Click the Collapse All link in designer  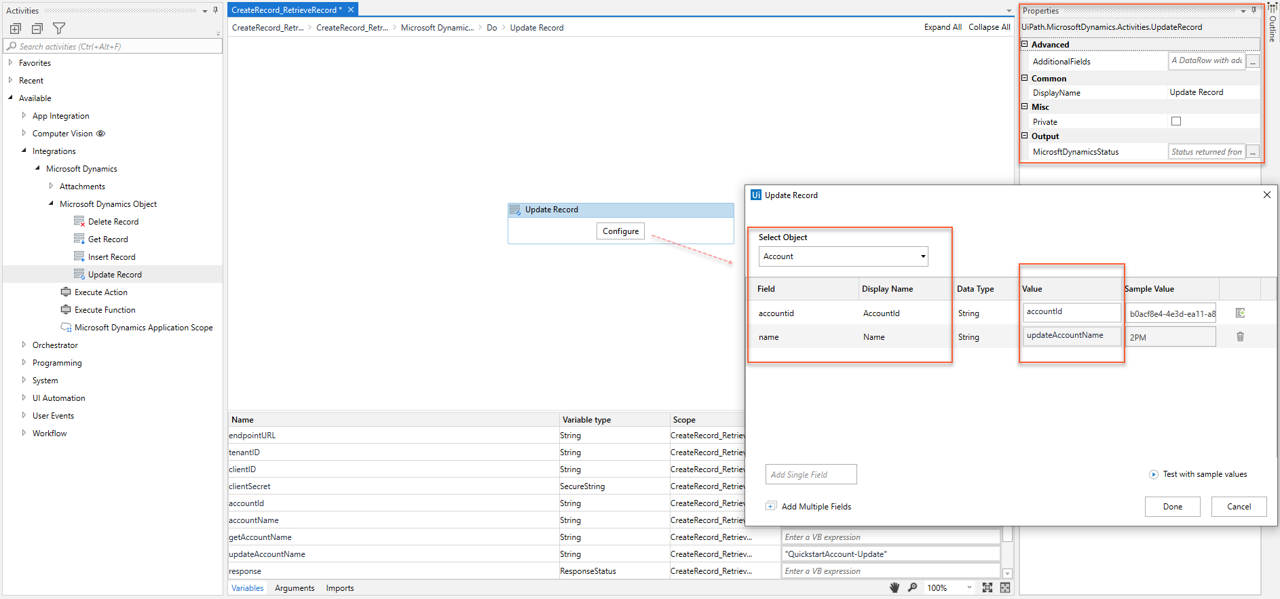tap(990, 27)
